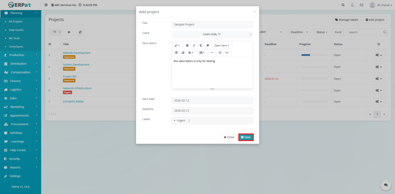Toggle bold formatting in description editor

coord(187,46)
